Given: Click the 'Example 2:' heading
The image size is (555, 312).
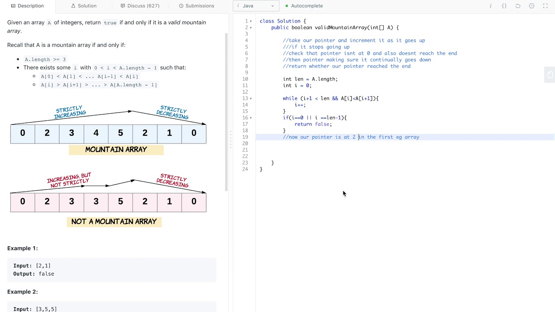Looking at the screenshot, I should click(x=23, y=292).
